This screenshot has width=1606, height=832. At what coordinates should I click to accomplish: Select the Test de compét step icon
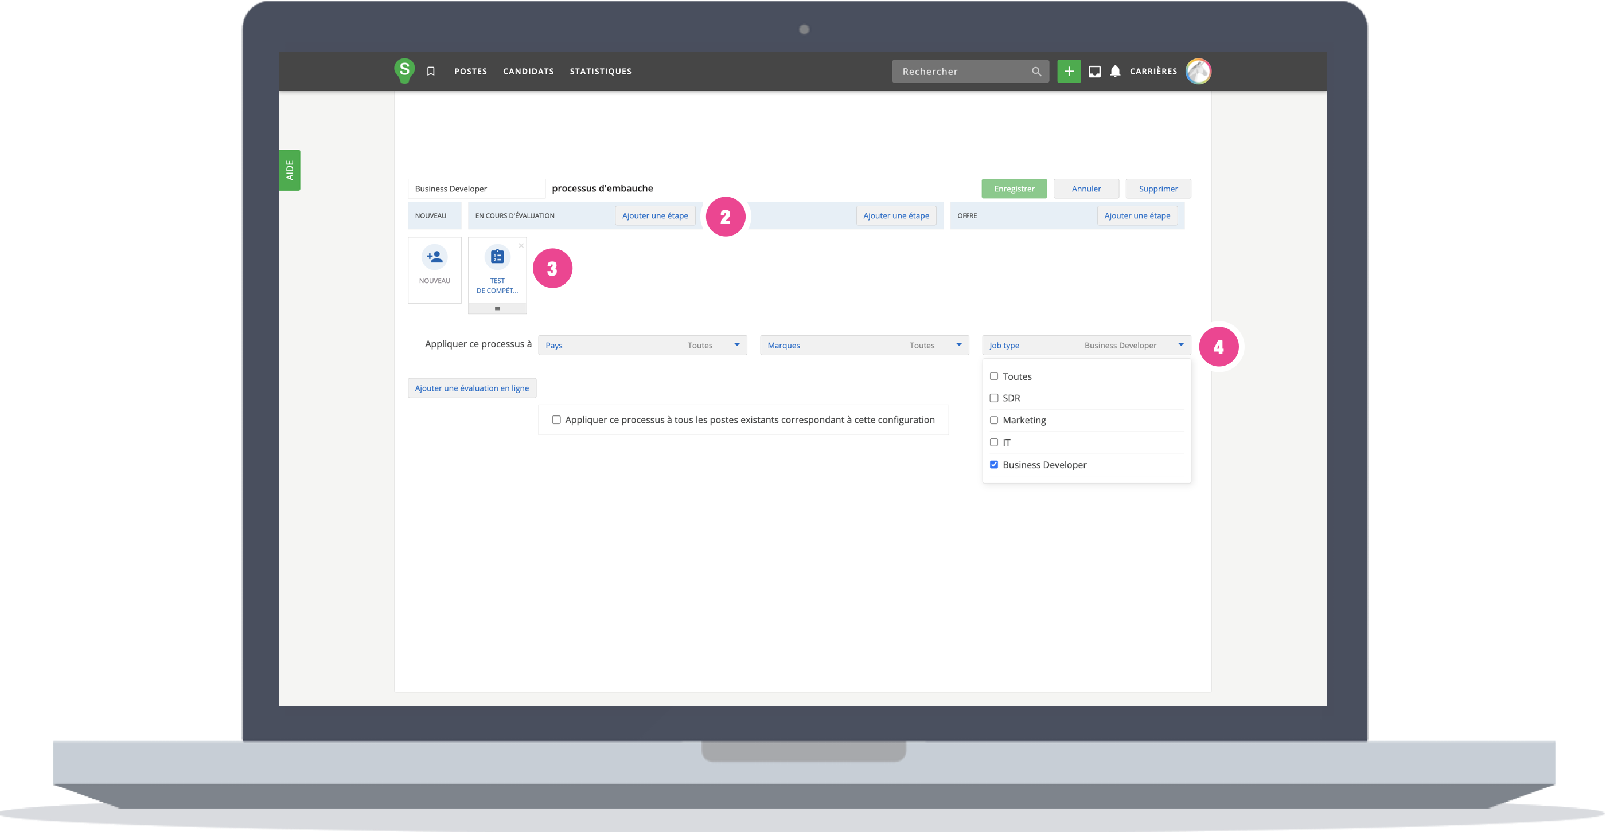pyautogui.click(x=497, y=257)
